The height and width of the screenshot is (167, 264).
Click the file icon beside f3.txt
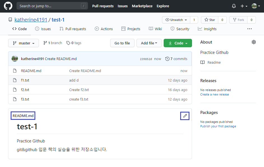[x=15, y=99]
